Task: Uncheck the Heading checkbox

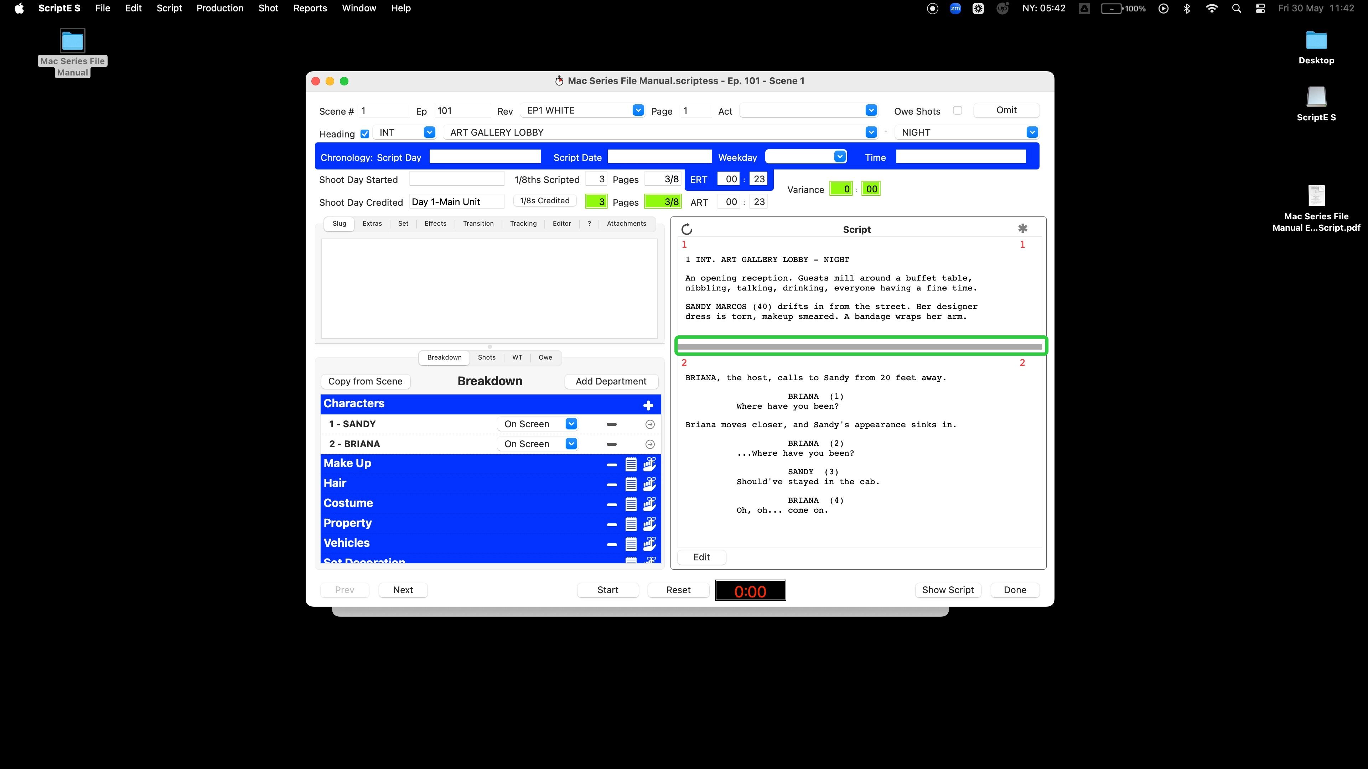Action: click(x=365, y=134)
